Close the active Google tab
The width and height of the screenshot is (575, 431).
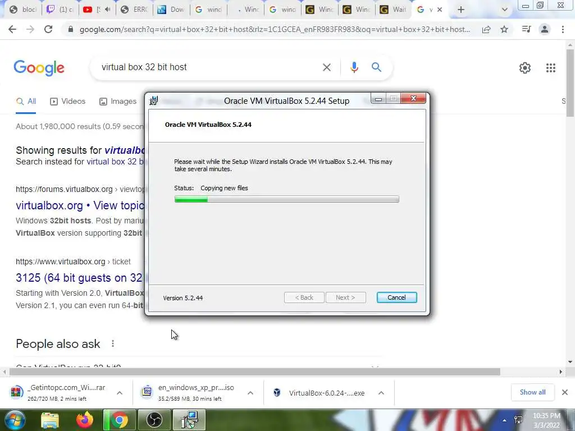click(x=440, y=10)
